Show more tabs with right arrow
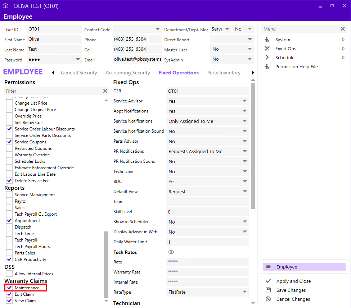 253,73
